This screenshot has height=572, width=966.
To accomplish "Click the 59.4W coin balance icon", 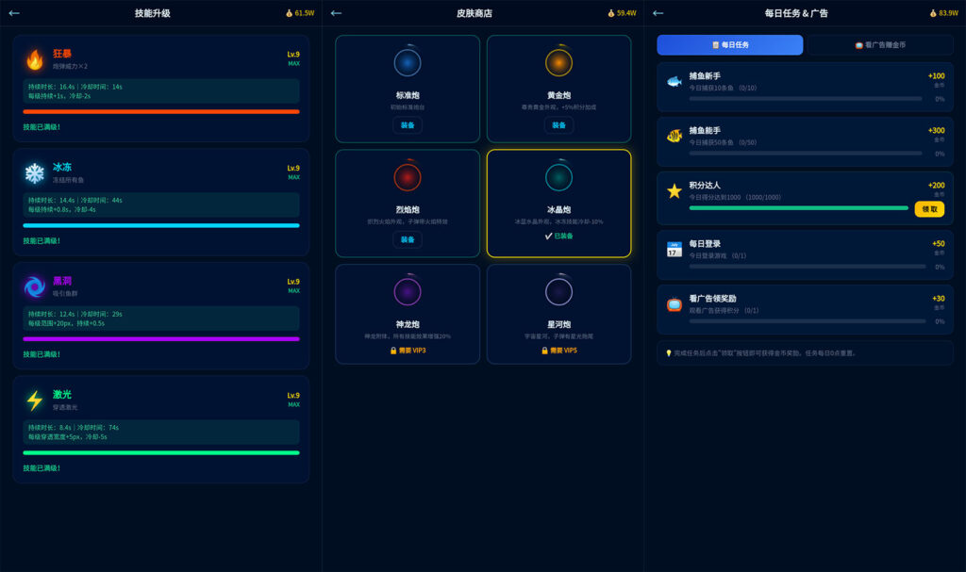I will 611,13.
